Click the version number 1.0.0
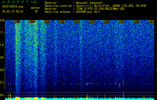The image size is (157, 100). point(34,2)
